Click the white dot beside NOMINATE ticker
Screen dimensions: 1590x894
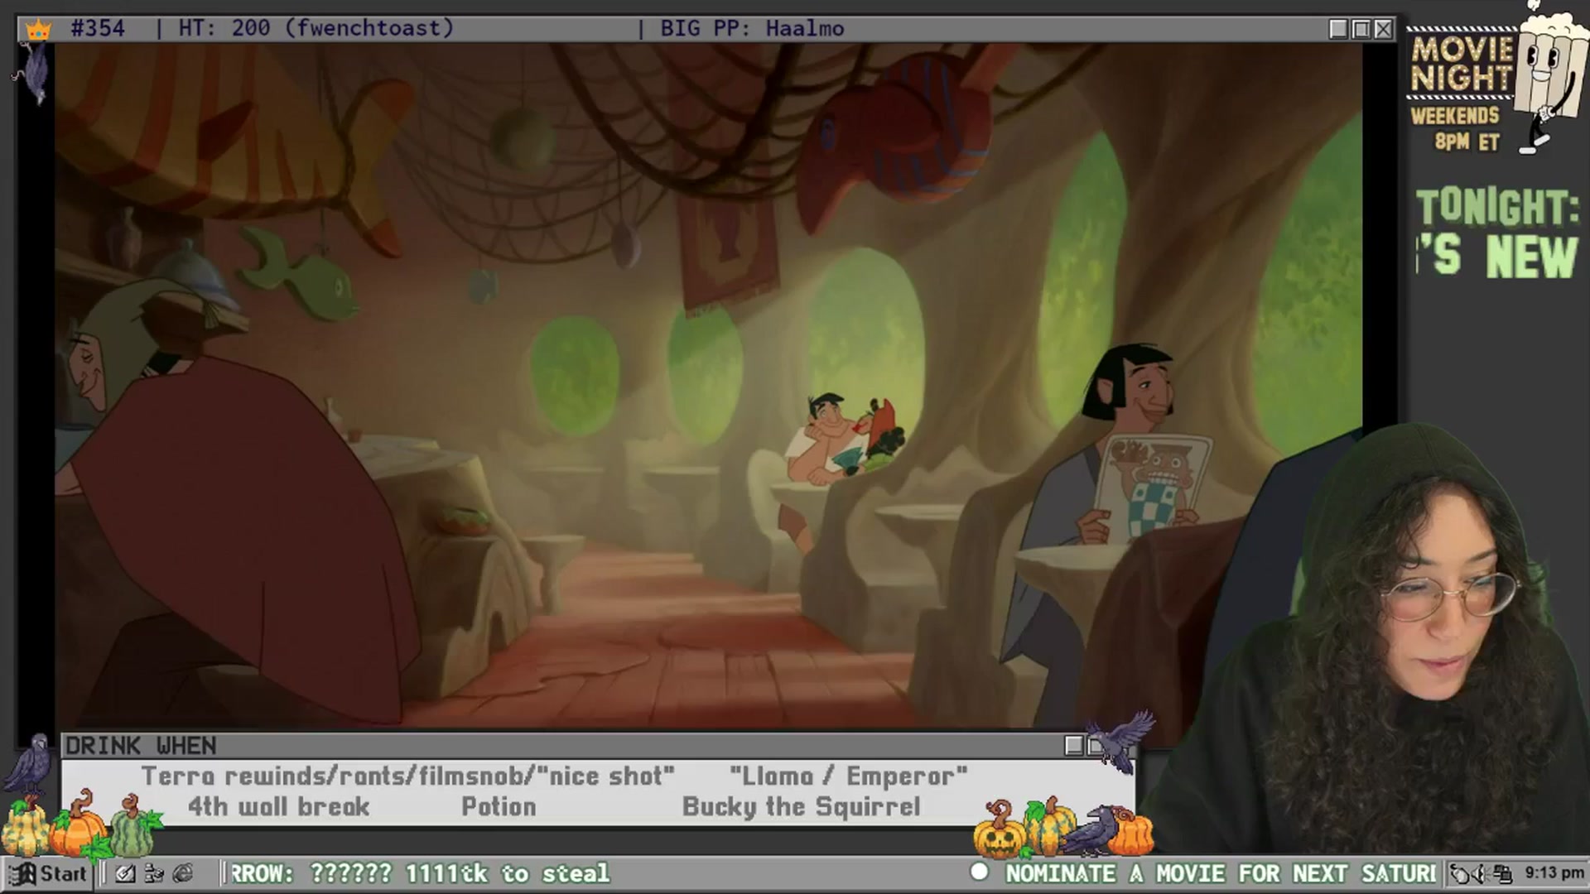980,872
